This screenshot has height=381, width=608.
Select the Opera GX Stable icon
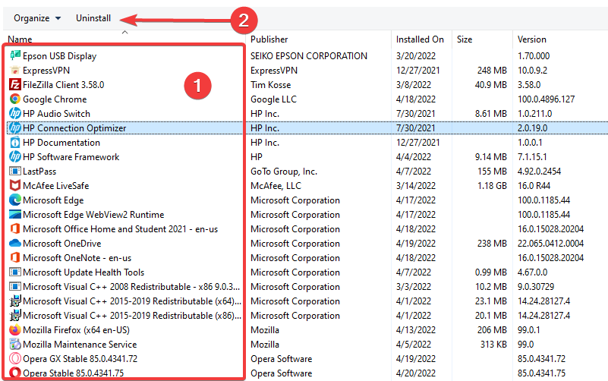pyautogui.click(x=15, y=359)
